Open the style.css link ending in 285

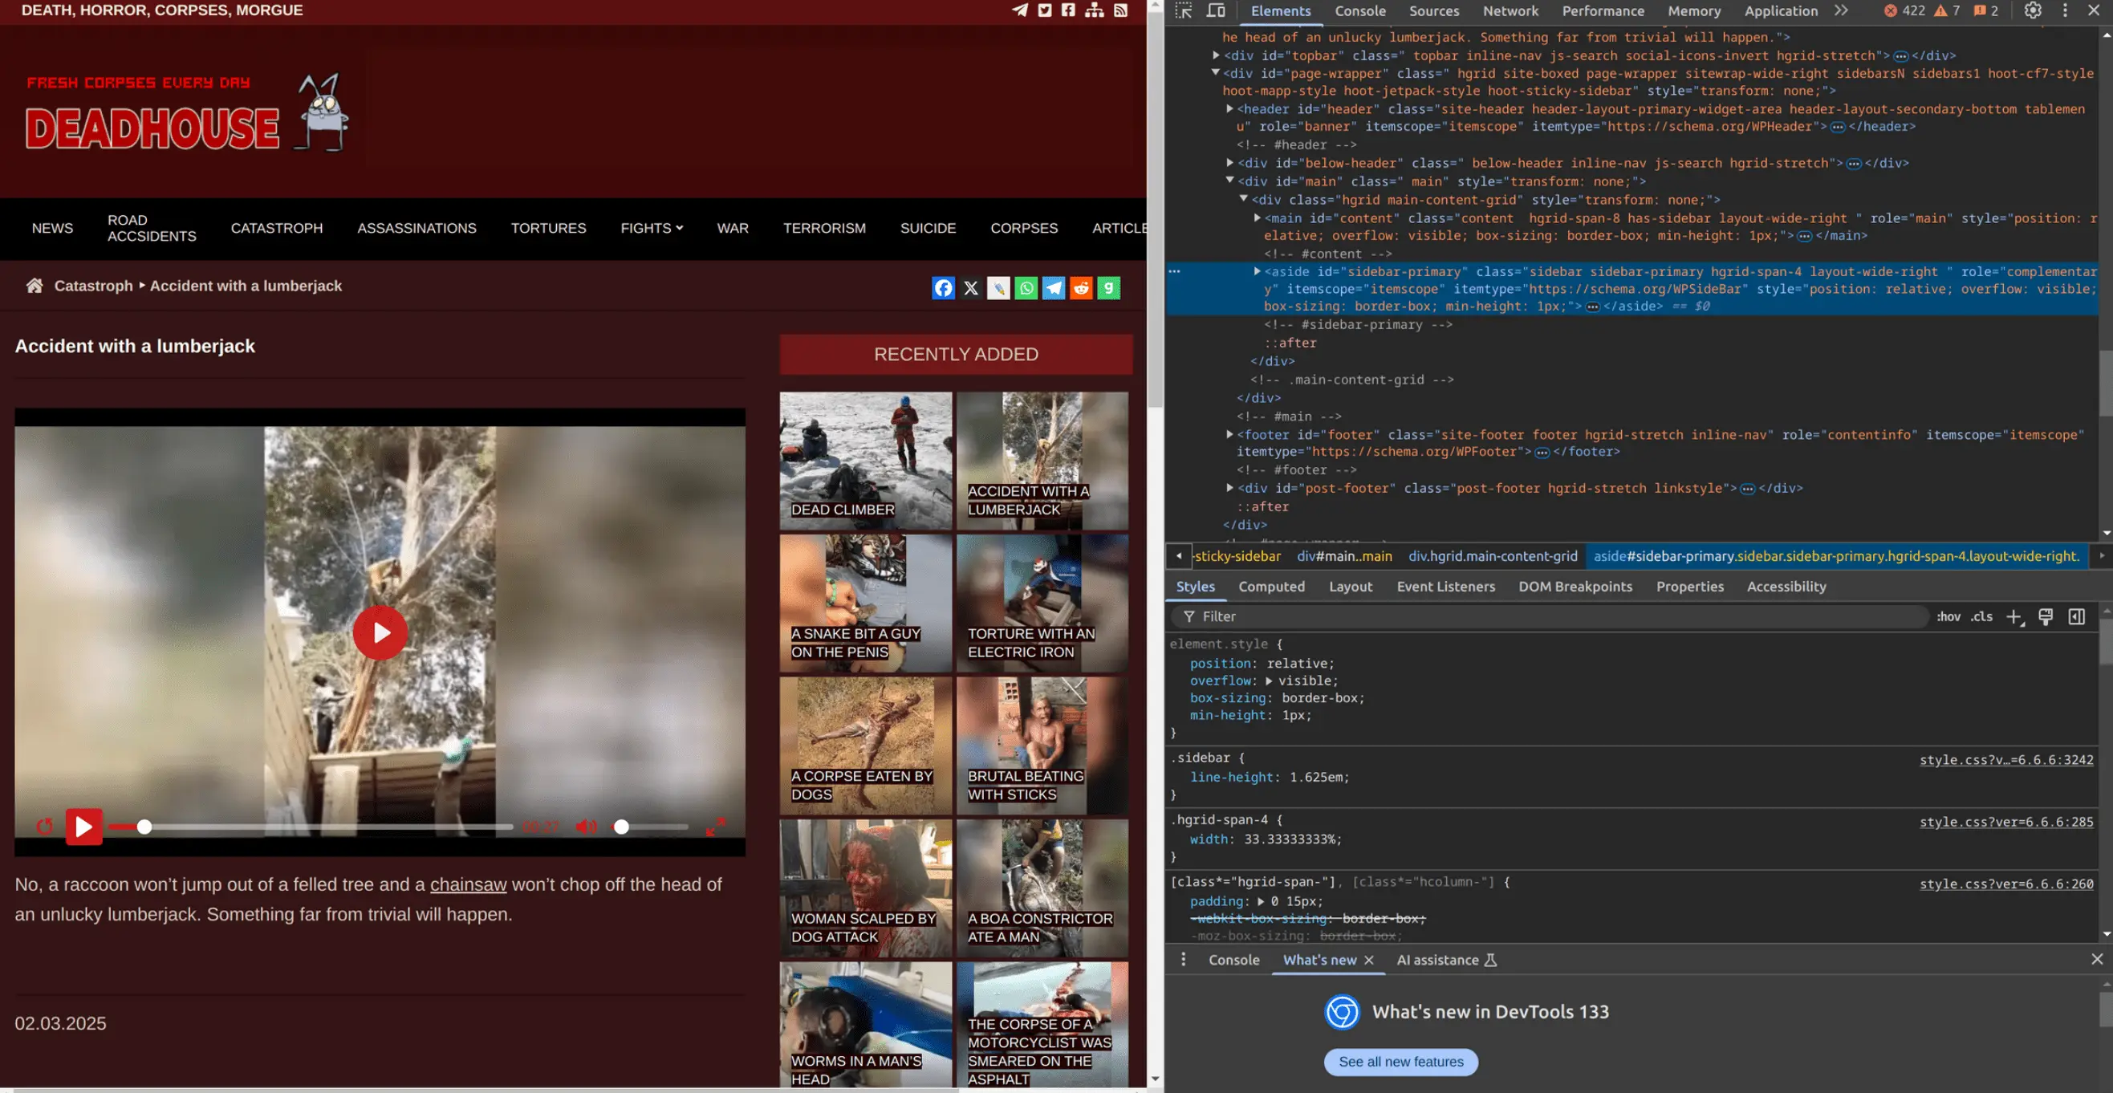click(x=2005, y=822)
